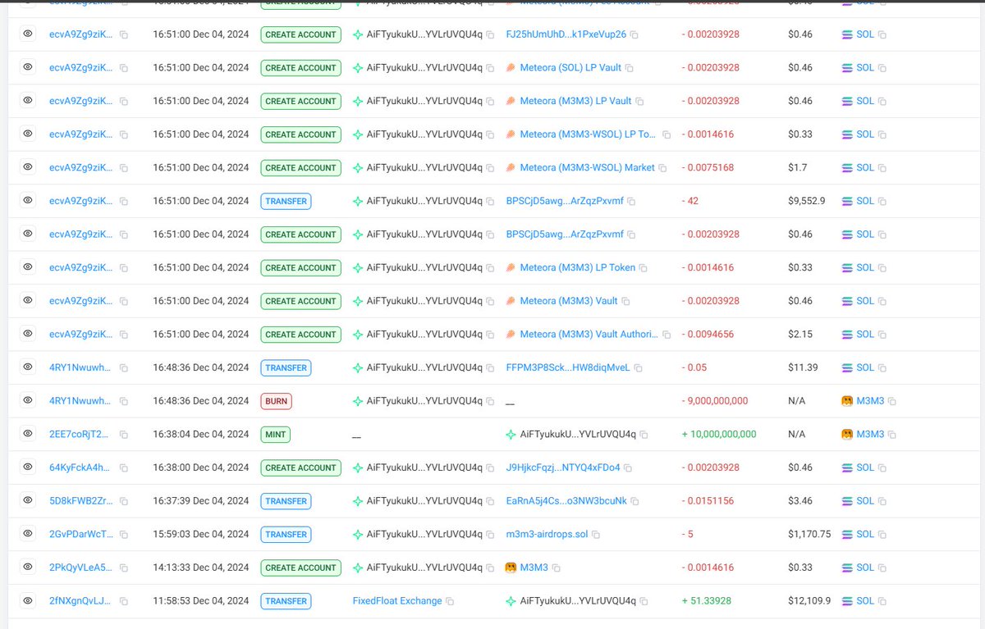Click the BURN action badge
Screen dimensions: 985x629
point(277,401)
